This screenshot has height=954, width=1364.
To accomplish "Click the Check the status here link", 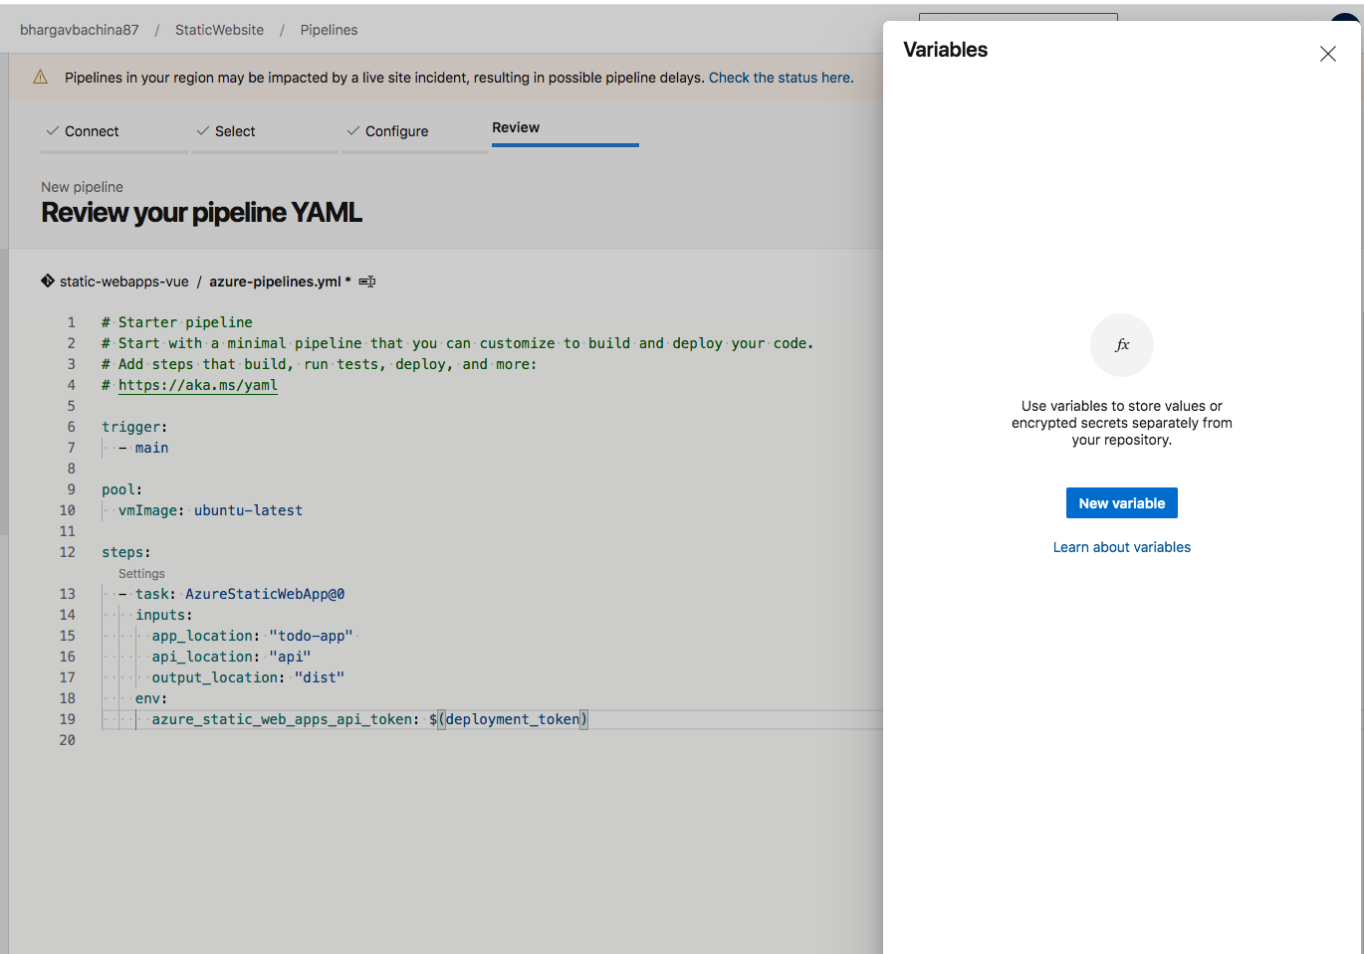I will pyautogui.click(x=780, y=77).
